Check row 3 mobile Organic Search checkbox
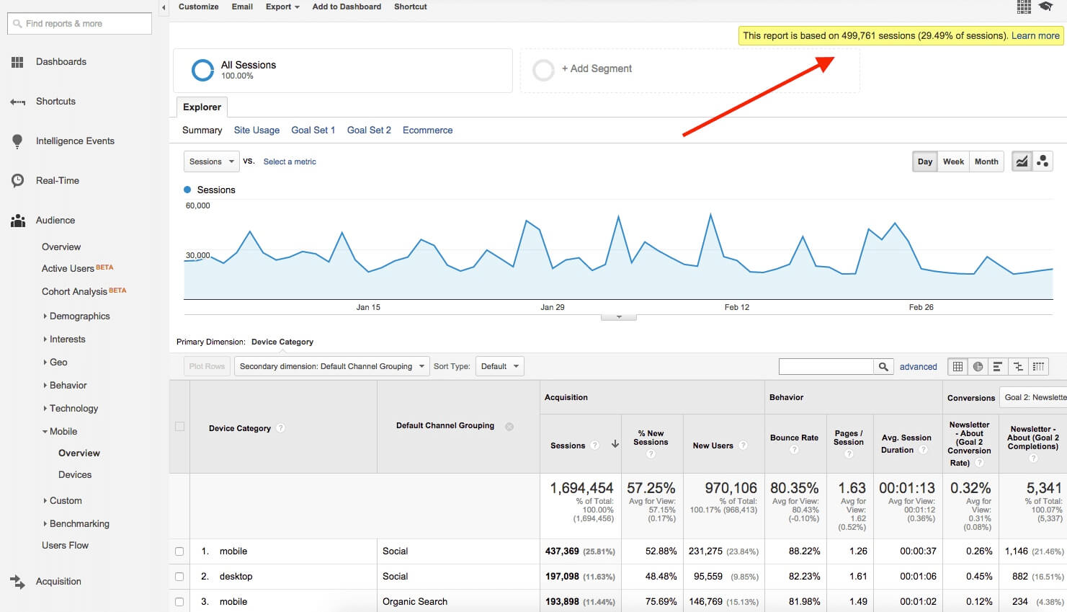Screen dimensions: 1067x612 [179, 602]
